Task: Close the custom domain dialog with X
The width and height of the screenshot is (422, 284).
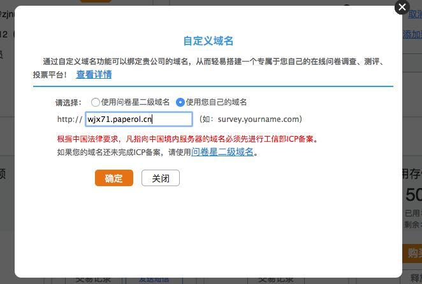Action: tap(402, 7)
